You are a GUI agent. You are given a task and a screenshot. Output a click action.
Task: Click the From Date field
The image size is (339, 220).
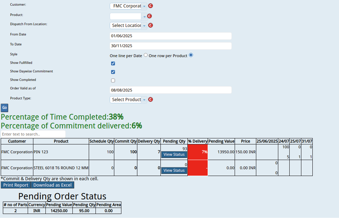pyautogui.click(x=170, y=36)
